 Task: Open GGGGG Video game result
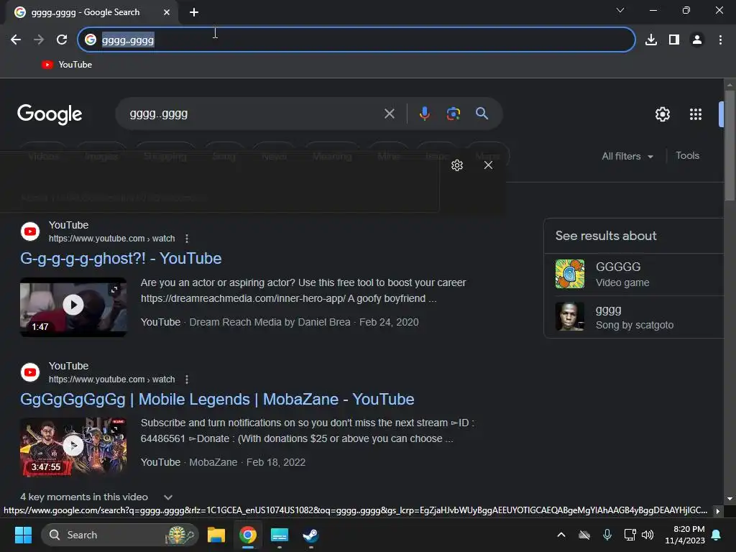coord(634,274)
